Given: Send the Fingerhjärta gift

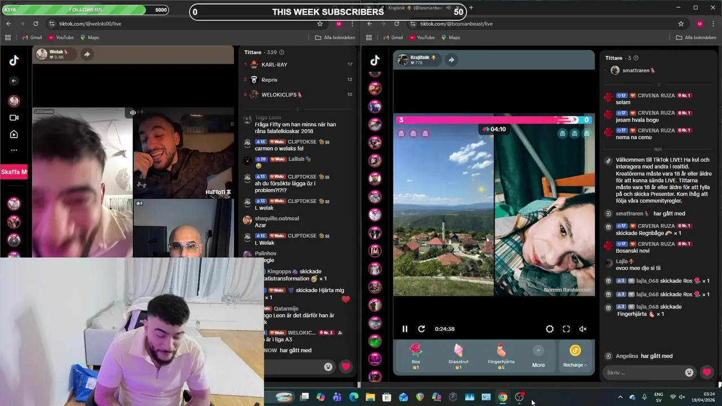Looking at the screenshot, I should pyautogui.click(x=501, y=356).
